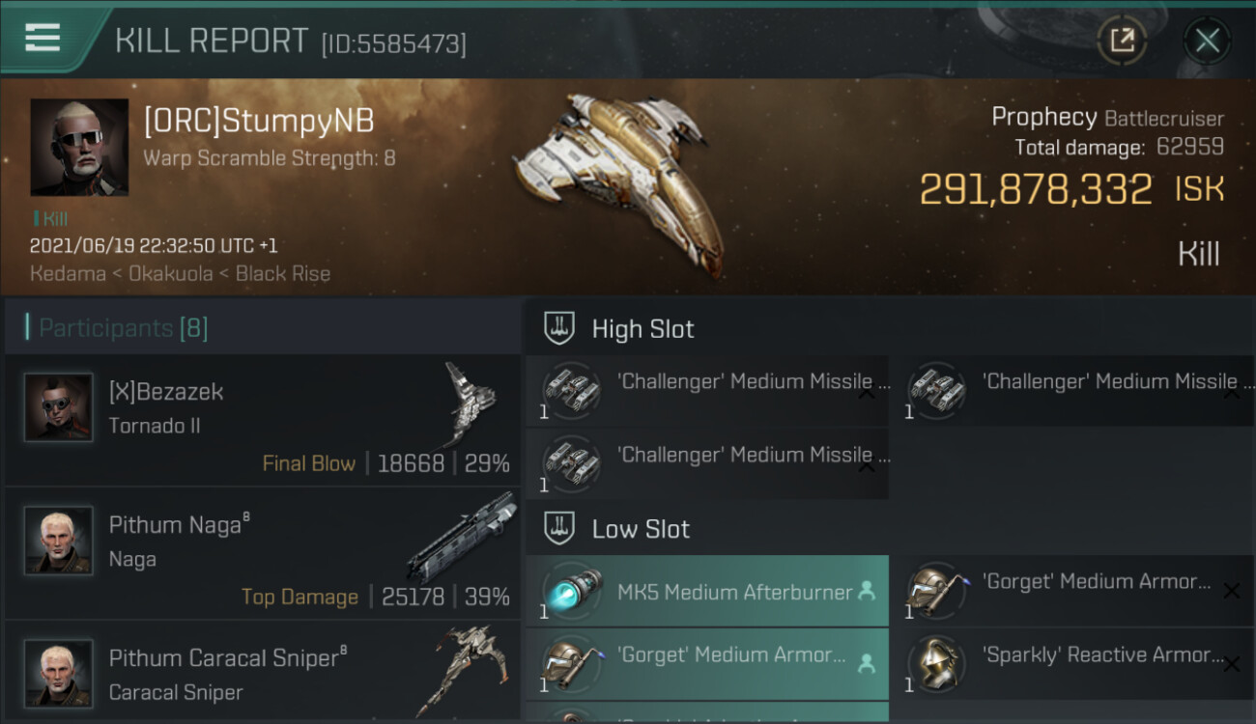
Task: Select the first 'Challenger' Medium Missile item
Action: coord(706,391)
